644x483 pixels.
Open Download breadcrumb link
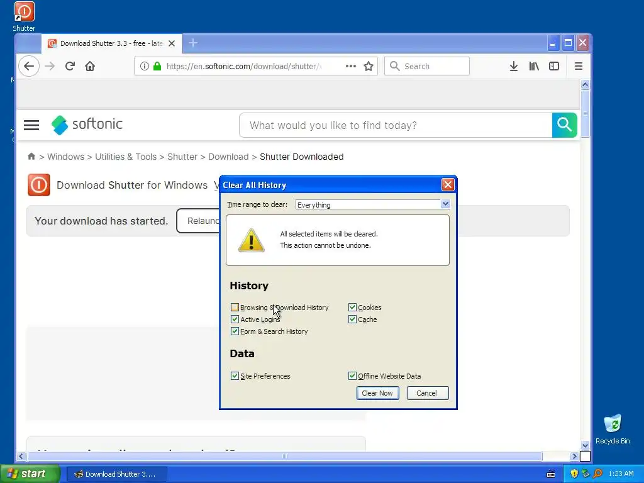pyautogui.click(x=228, y=157)
